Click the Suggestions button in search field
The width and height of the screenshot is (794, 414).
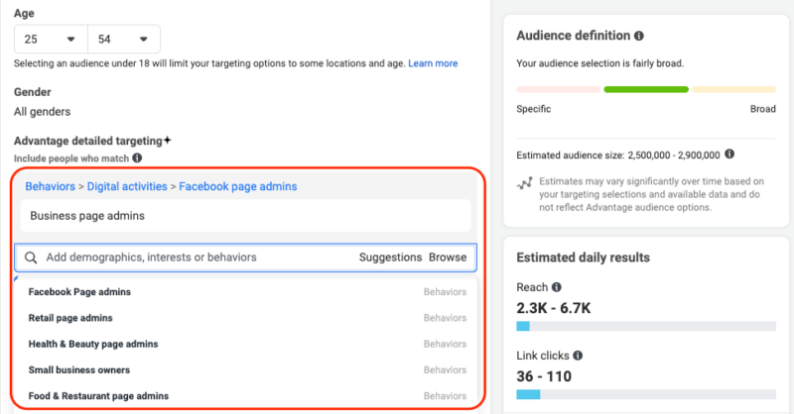(x=390, y=258)
